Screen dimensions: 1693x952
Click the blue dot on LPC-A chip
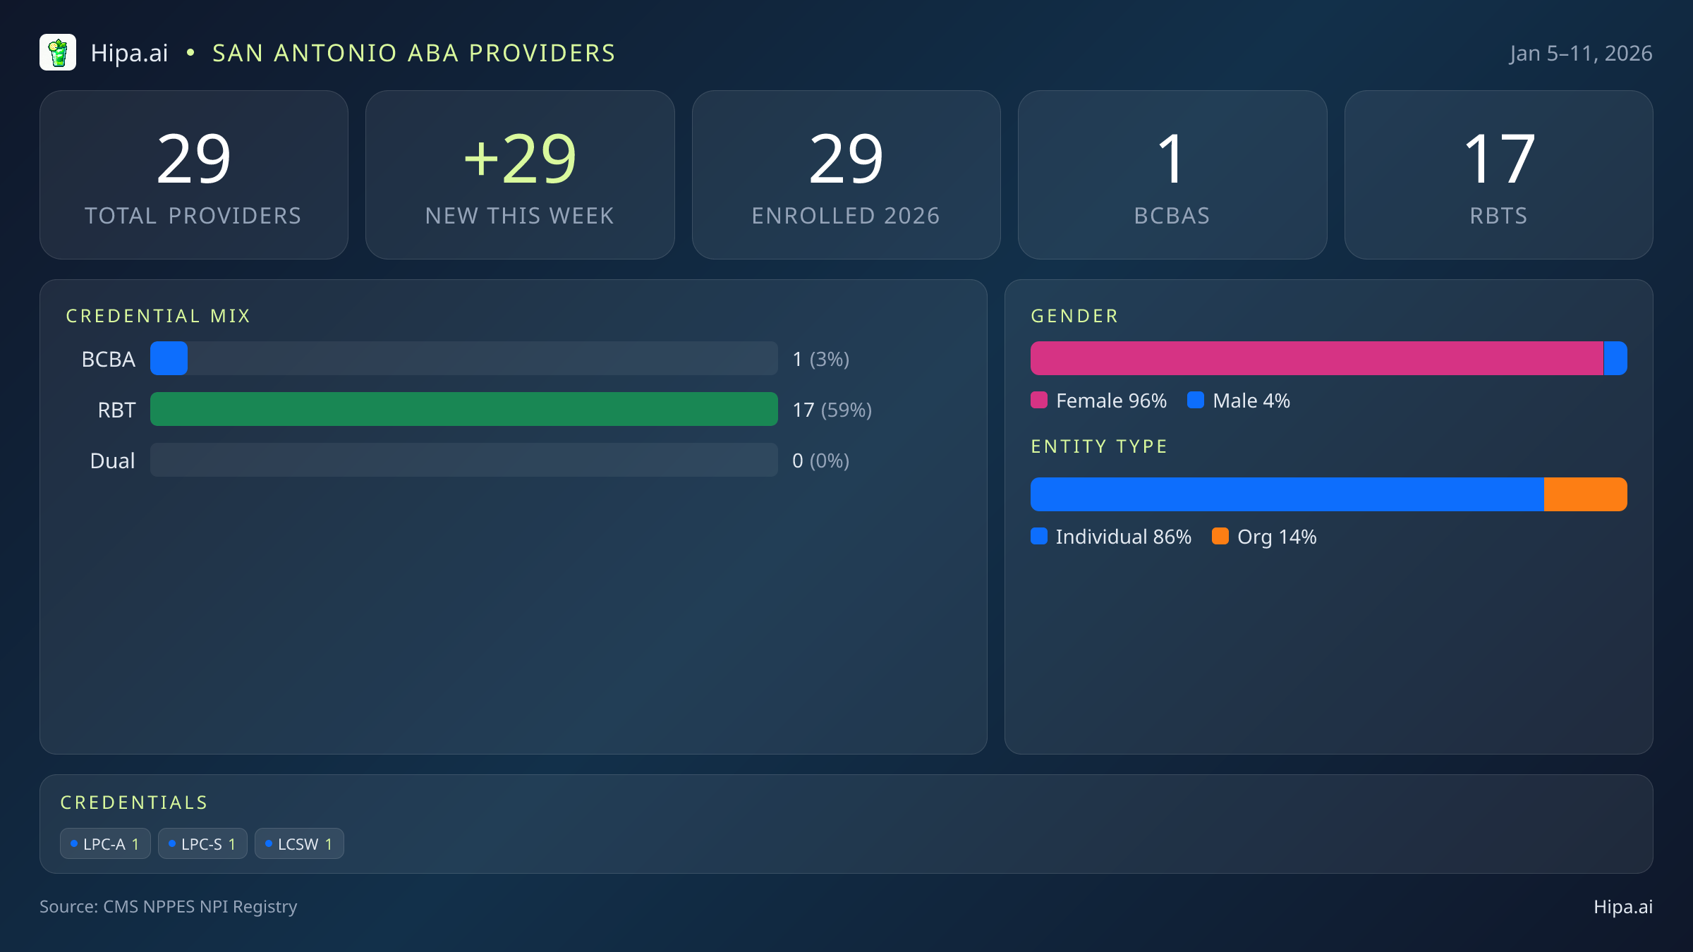73,843
